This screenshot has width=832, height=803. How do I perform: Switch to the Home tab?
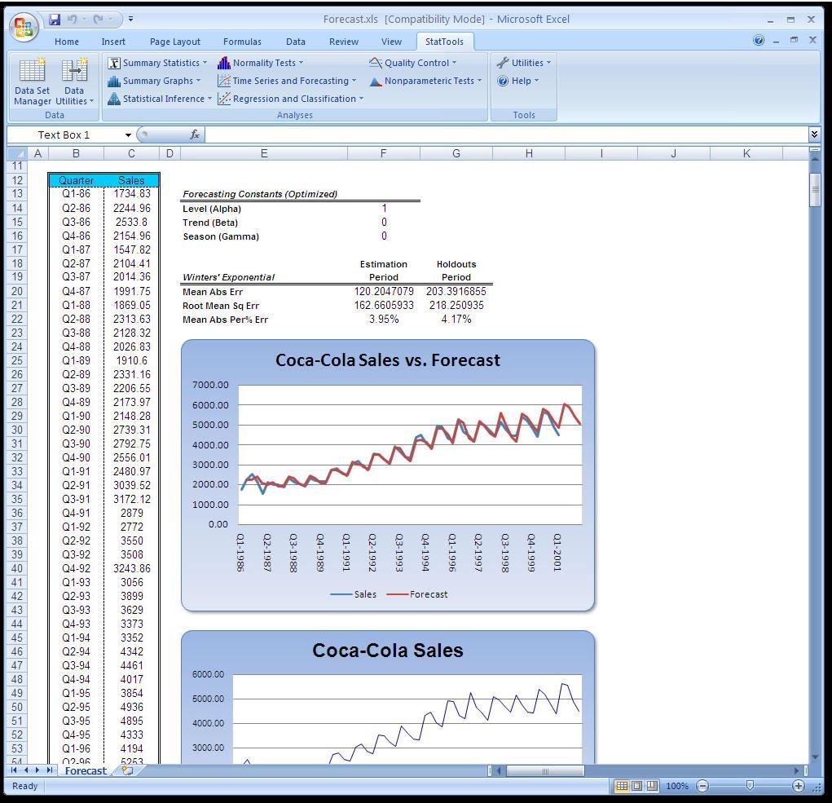coord(67,42)
